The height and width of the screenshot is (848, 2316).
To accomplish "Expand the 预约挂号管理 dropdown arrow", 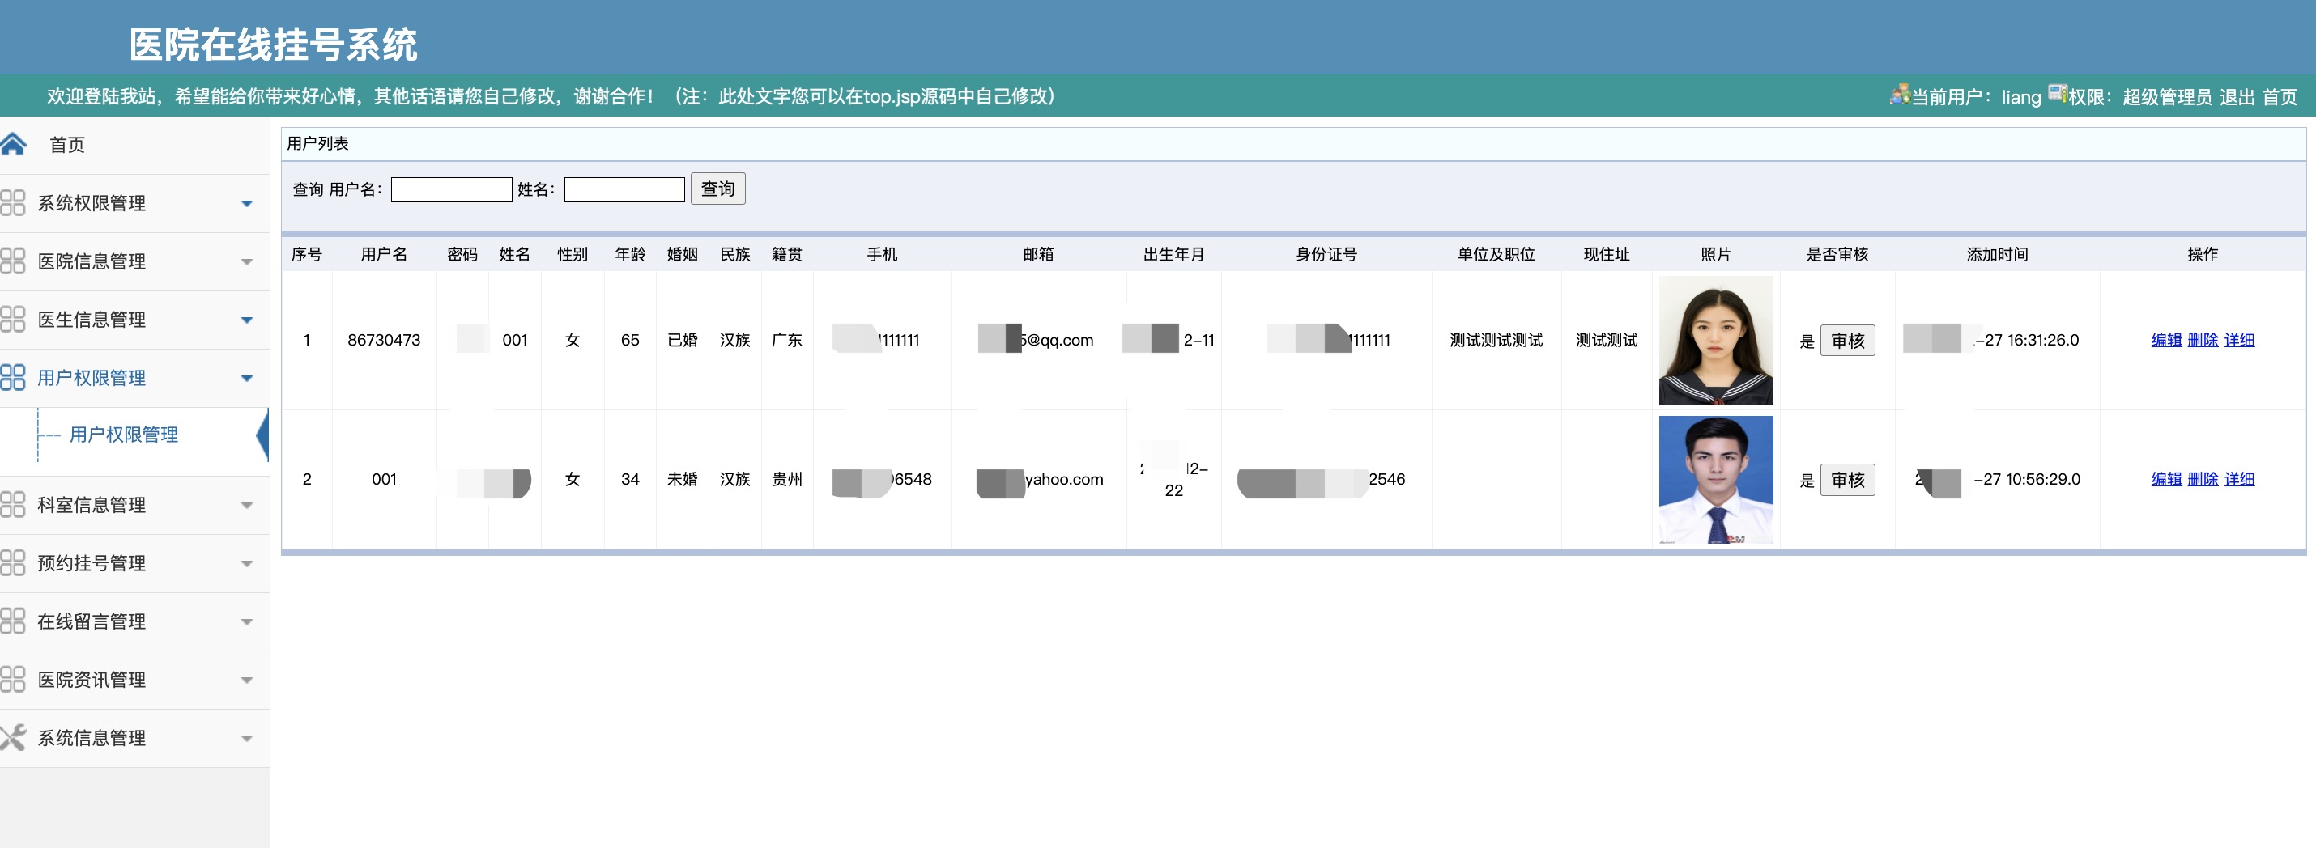I will 247,564.
